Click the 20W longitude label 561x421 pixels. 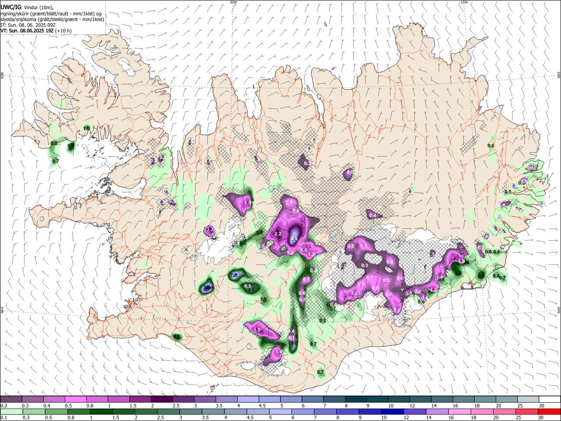(x=233, y=2)
